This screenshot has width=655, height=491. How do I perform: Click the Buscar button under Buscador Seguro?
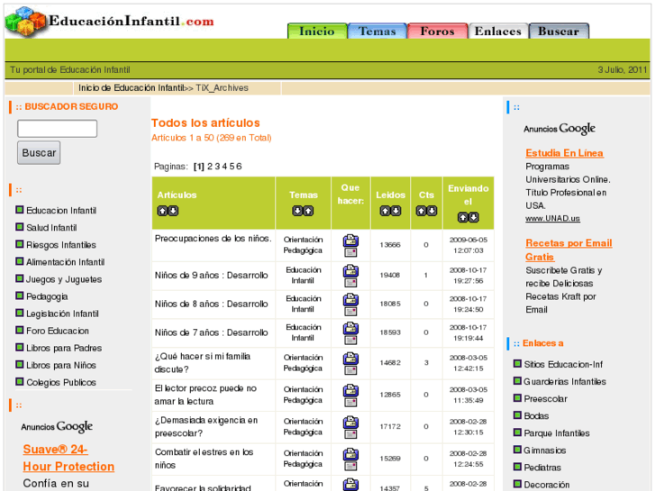point(39,152)
